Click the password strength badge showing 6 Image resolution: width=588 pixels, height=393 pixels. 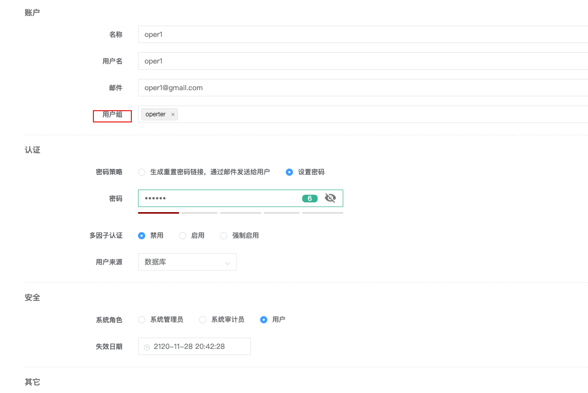tap(310, 199)
